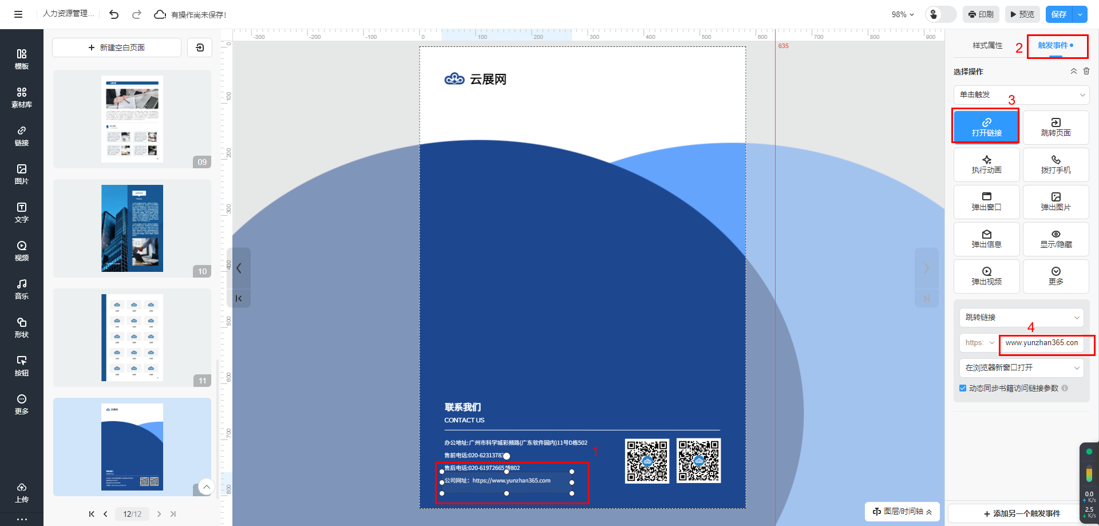Click the 添加另一个触发事件 button
Screen dimensions: 1099x526
coord(1021,513)
